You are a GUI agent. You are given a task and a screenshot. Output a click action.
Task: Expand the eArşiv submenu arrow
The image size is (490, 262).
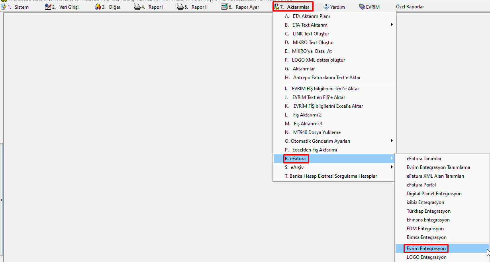point(392,167)
